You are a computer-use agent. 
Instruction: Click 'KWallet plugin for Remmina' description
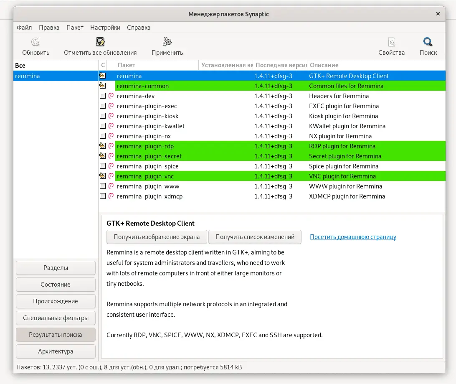pyautogui.click(x=347, y=126)
